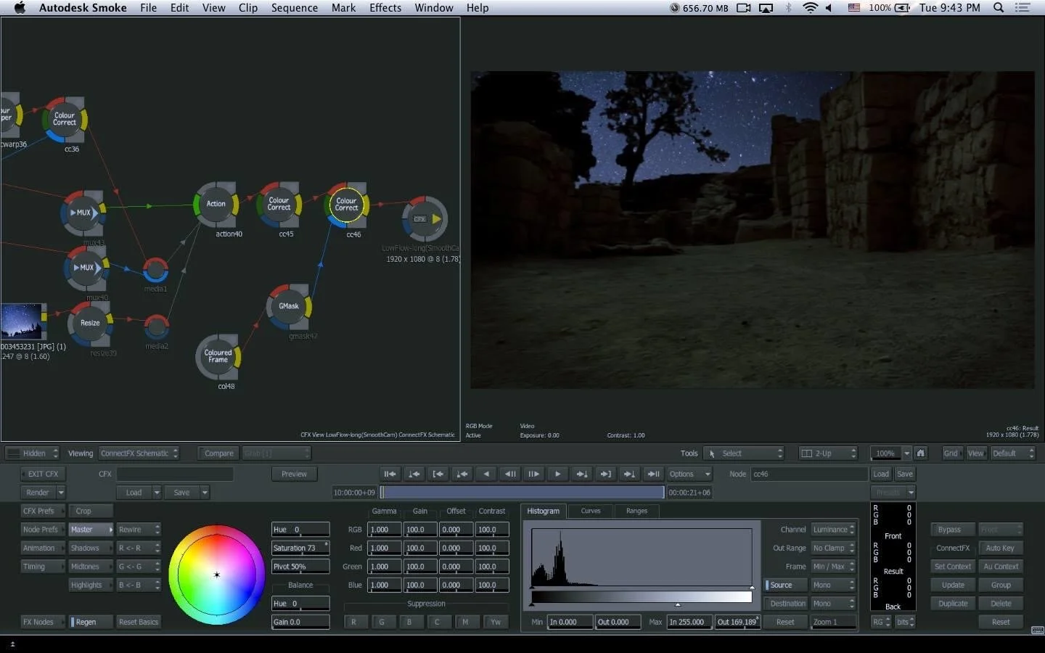Viewport: 1045px width, 653px height.
Task: Click the Reset Basics button
Action: click(139, 622)
